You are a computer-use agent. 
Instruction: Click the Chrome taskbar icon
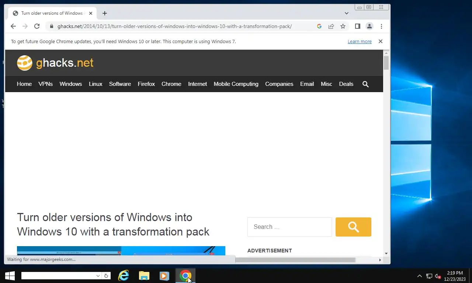(185, 276)
